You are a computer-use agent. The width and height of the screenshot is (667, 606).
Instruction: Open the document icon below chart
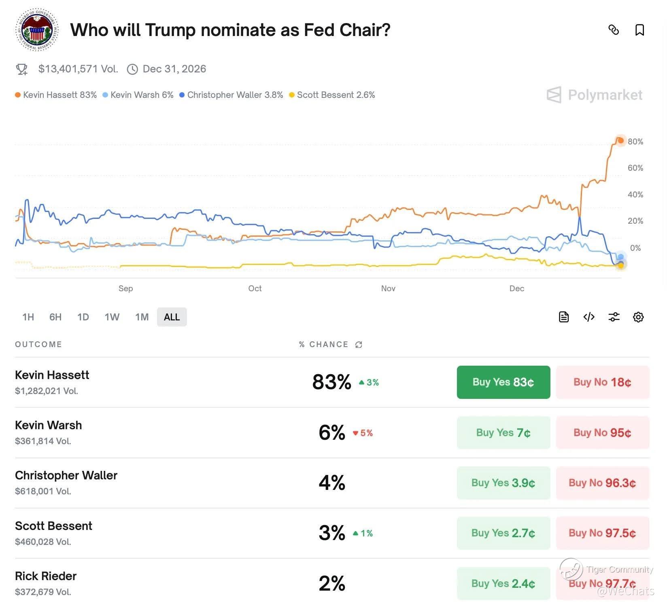pyautogui.click(x=563, y=317)
